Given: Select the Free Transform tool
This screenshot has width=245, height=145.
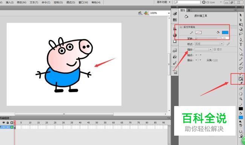Looking at the screenshot, I should [241, 24].
